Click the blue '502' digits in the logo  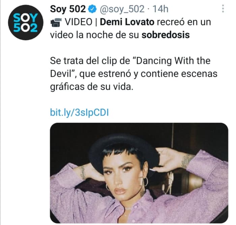pyautogui.click(x=25, y=28)
